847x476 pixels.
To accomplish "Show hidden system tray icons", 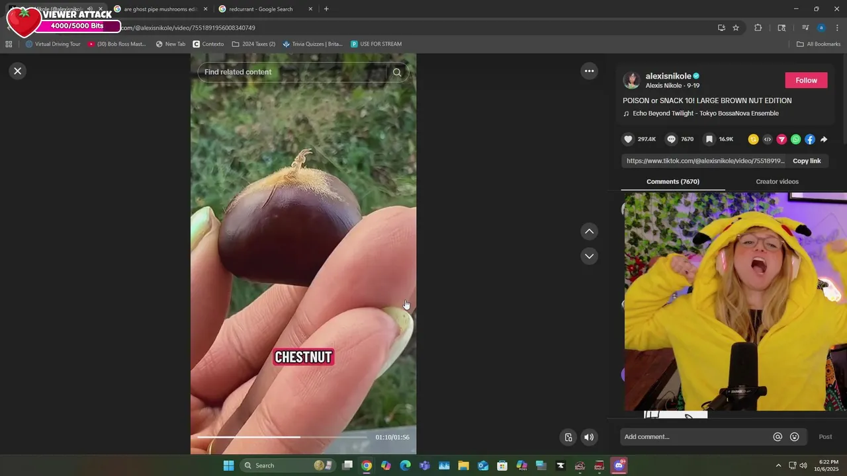I will point(778,465).
